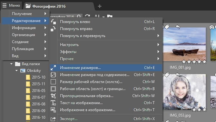Click the IMG_053.jpg file name

[x=180, y=115]
